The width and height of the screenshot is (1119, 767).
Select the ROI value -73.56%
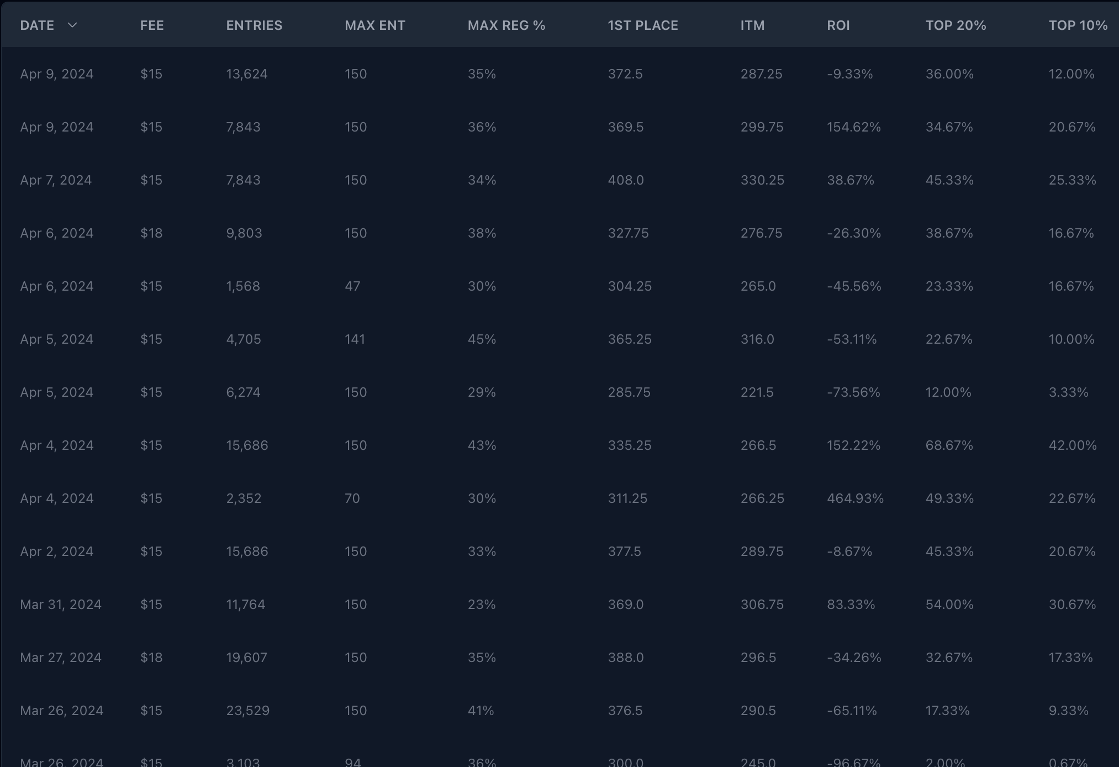coord(854,392)
